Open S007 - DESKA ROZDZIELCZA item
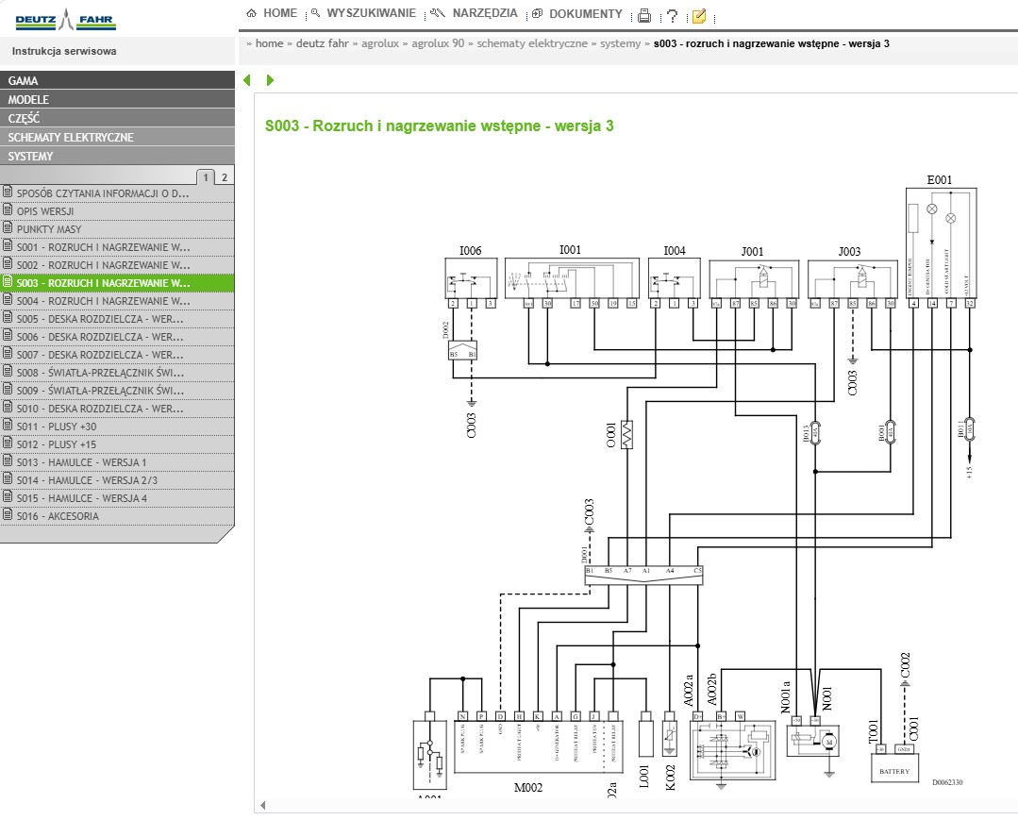This screenshot has height=820, width=1018. tap(117, 355)
